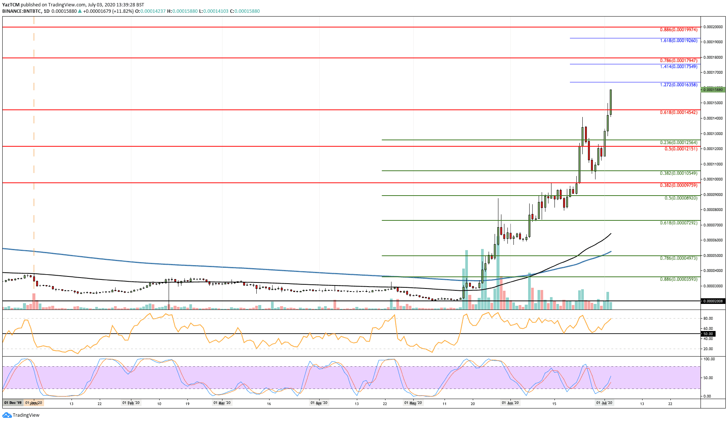Viewport: 728px width, 422px height.
Task: Click the 0.5(0.00012151) red label
Action: click(x=681, y=149)
